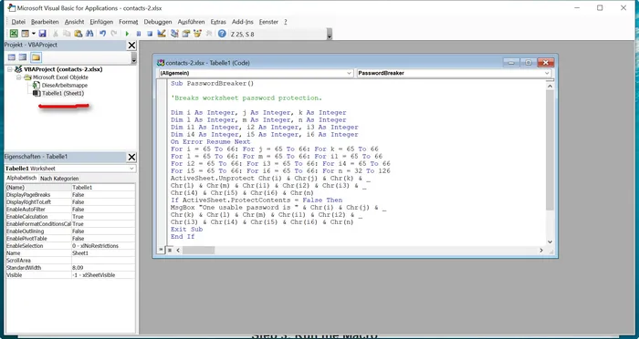Viewport: 639px width, 339px height.
Task: Click the Toolbox toolbar icon
Action: point(209,34)
